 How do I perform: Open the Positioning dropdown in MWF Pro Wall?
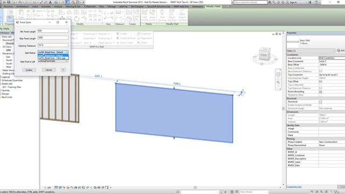pos(105,38)
